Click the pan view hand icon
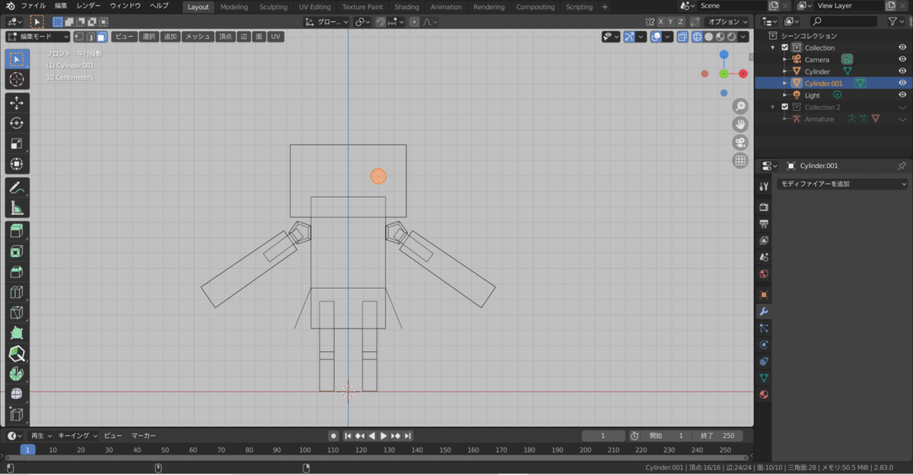The height and width of the screenshot is (475, 913). (740, 124)
